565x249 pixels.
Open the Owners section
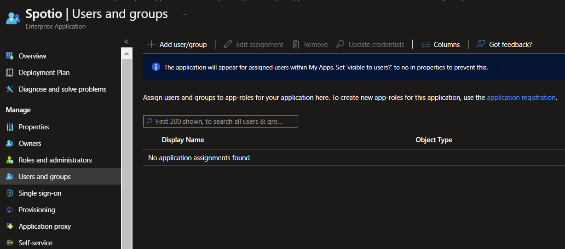pyautogui.click(x=30, y=144)
